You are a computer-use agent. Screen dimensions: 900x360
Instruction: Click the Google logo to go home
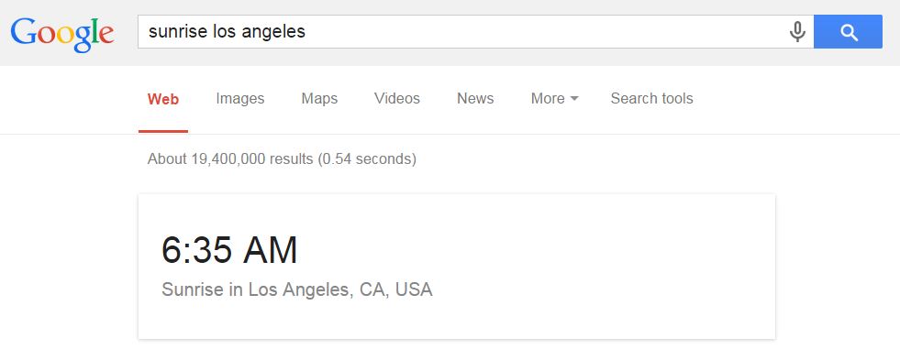click(x=62, y=34)
